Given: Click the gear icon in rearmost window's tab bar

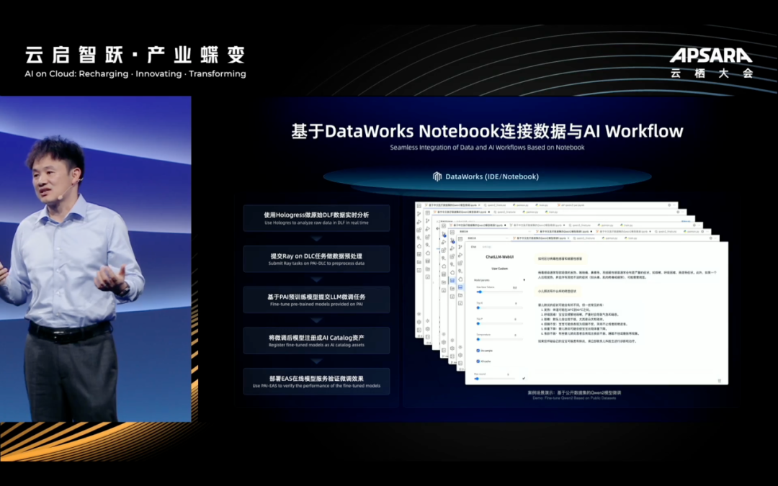Looking at the screenshot, I should coord(669,204).
